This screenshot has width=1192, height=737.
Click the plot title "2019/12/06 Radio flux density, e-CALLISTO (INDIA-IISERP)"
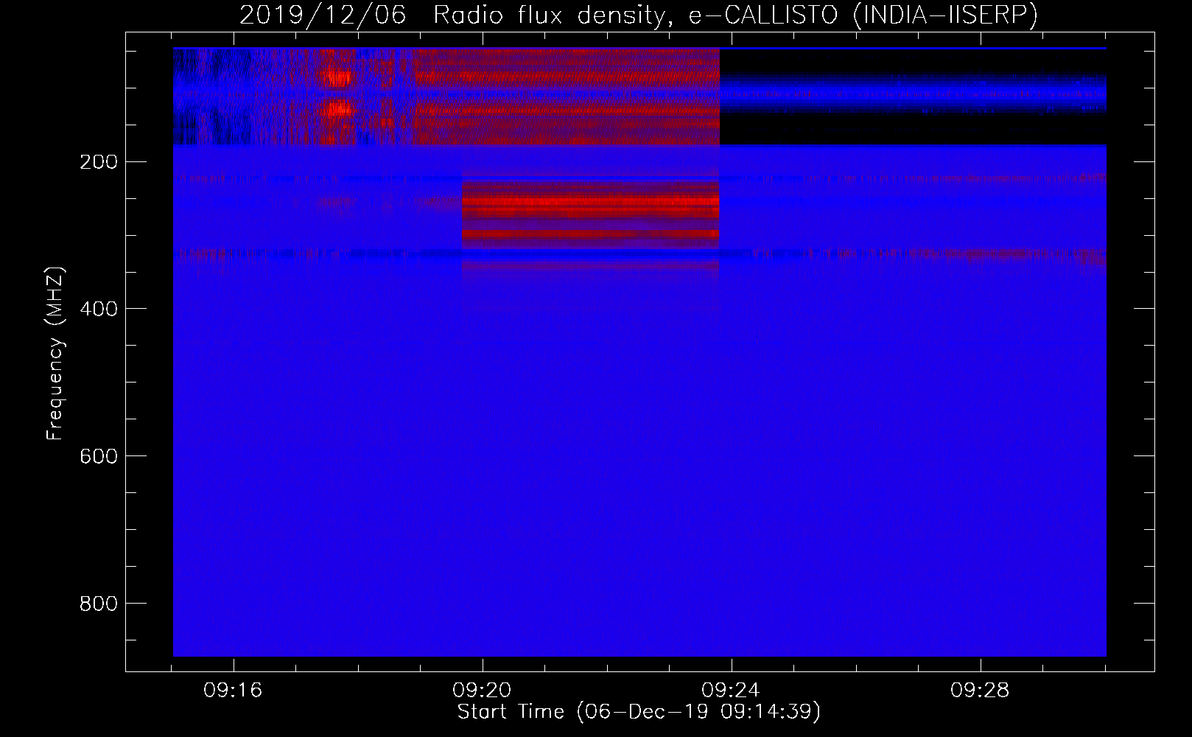tap(639, 15)
